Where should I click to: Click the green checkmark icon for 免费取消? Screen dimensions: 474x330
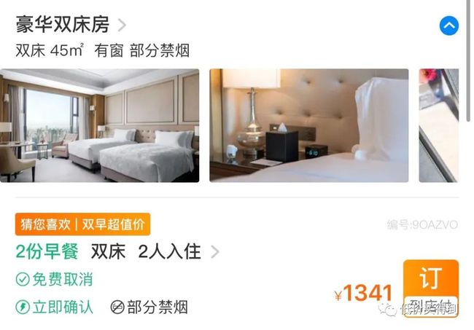click(23, 279)
